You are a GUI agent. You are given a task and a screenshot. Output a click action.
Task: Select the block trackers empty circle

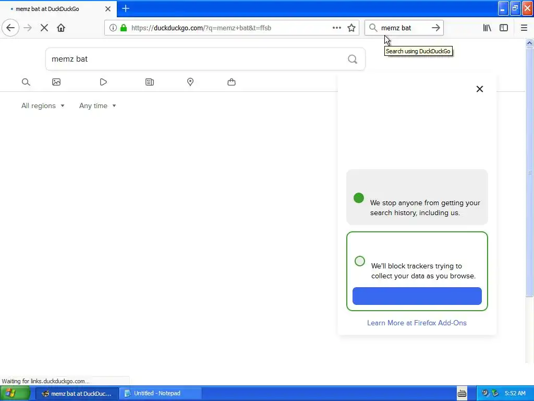360,261
